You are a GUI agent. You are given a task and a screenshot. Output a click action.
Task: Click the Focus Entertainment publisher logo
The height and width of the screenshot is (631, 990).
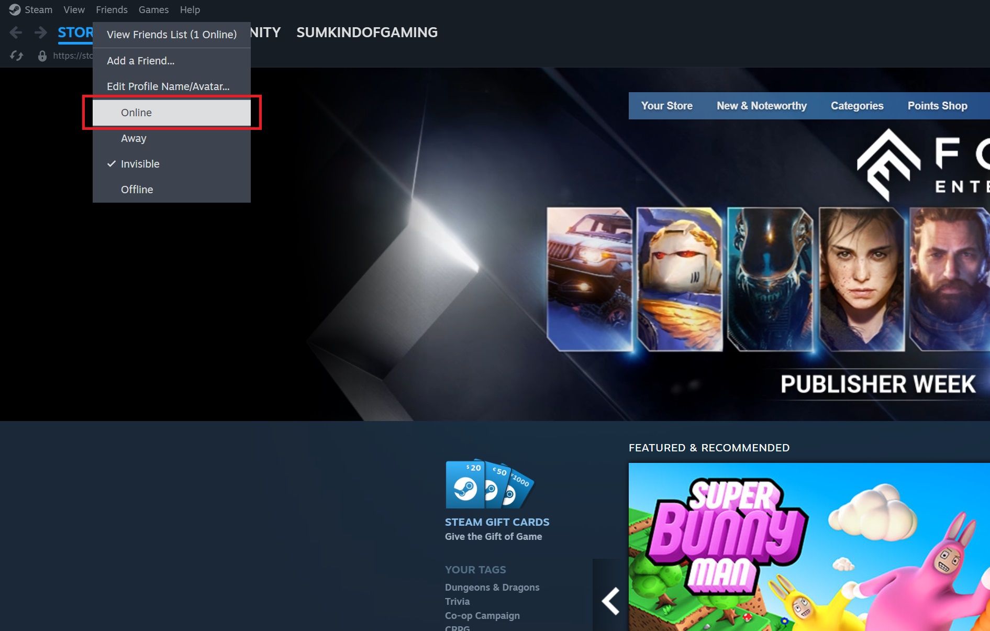[x=890, y=162]
